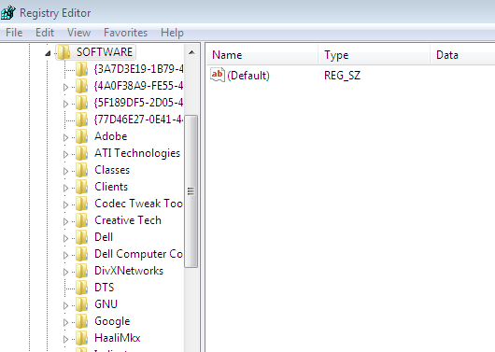Image resolution: width=495 pixels, height=352 pixels.
Task: Select the HaaliMkx key label
Action: [117, 338]
